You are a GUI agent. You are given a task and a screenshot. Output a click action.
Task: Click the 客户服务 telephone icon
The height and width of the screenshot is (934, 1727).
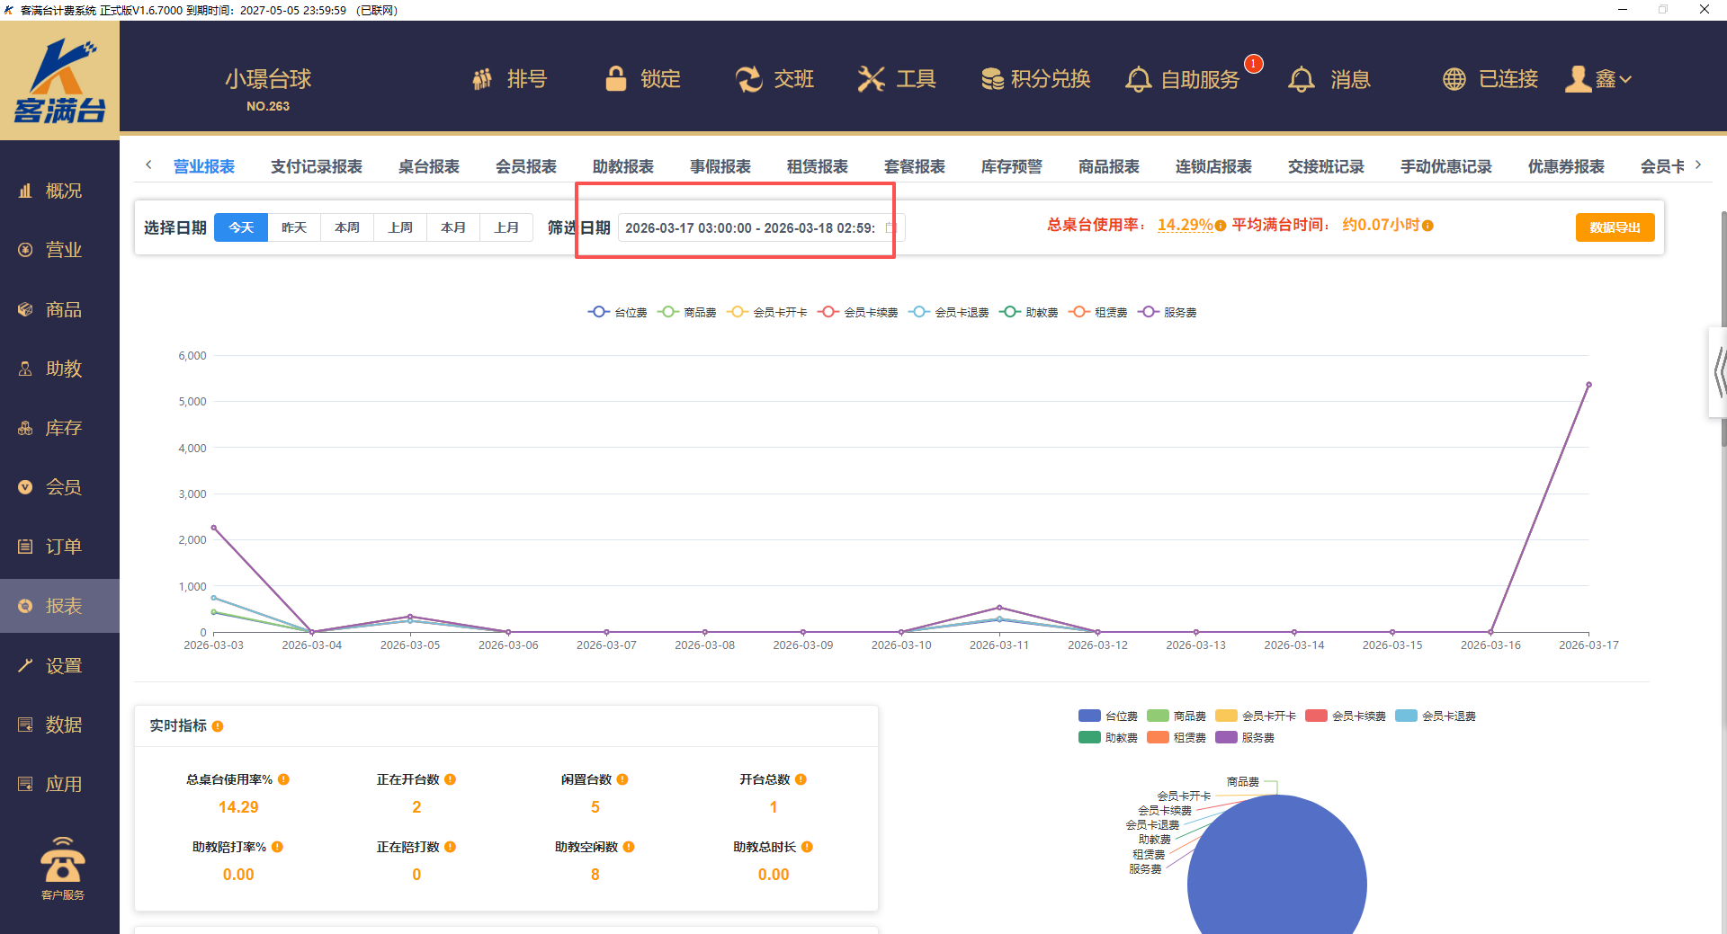(62, 861)
